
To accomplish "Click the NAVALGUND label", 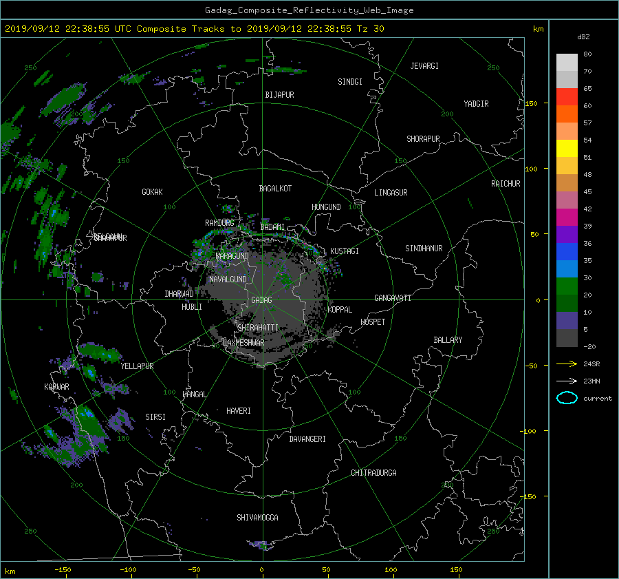I will (x=228, y=280).
